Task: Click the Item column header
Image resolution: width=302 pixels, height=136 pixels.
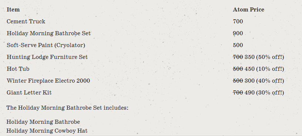Action: (13, 10)
